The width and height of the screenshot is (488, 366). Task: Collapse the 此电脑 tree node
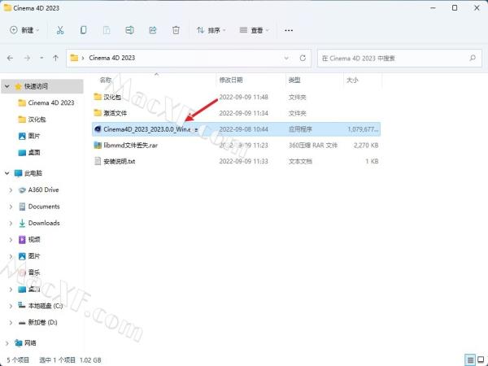7,173
